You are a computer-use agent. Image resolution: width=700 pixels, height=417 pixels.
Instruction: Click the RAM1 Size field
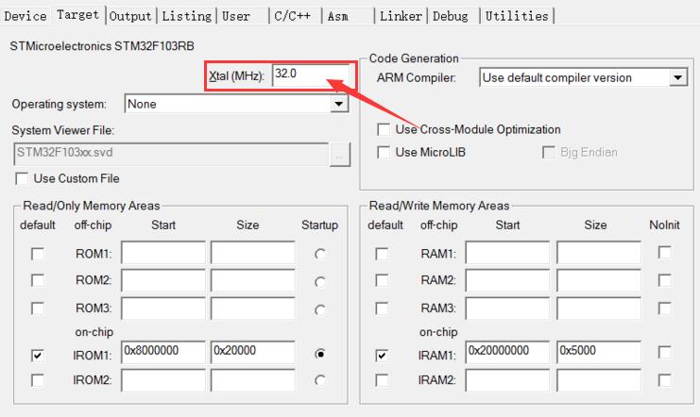(x=599, y=253)
